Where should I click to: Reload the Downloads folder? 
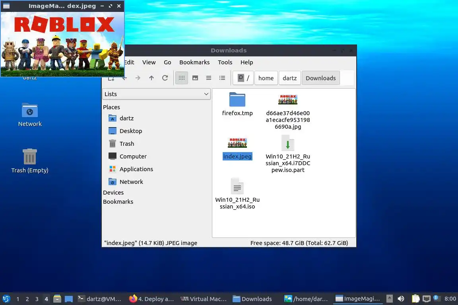165,78
